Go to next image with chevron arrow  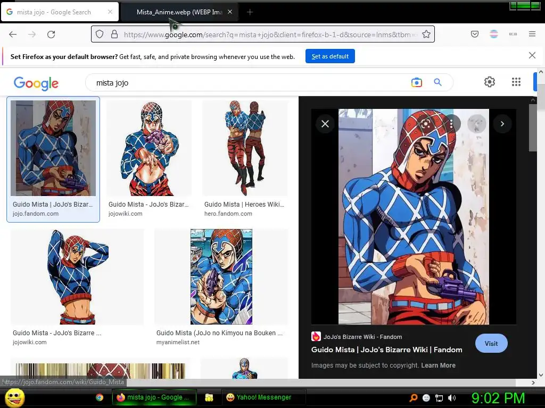502,124
